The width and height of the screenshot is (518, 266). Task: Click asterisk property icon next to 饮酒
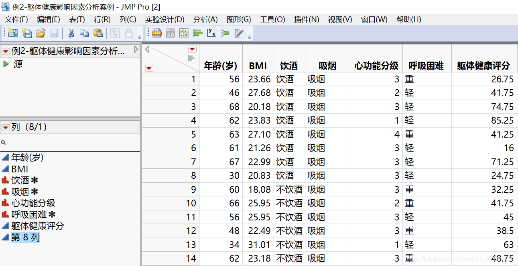(x=35, y=180)
